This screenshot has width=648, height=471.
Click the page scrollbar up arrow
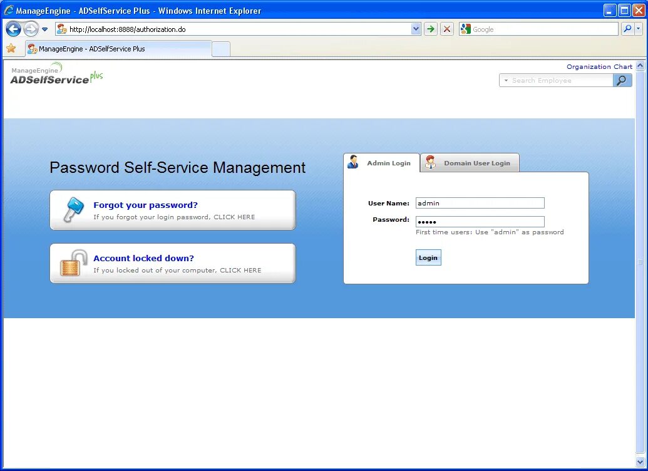(640, 66)
